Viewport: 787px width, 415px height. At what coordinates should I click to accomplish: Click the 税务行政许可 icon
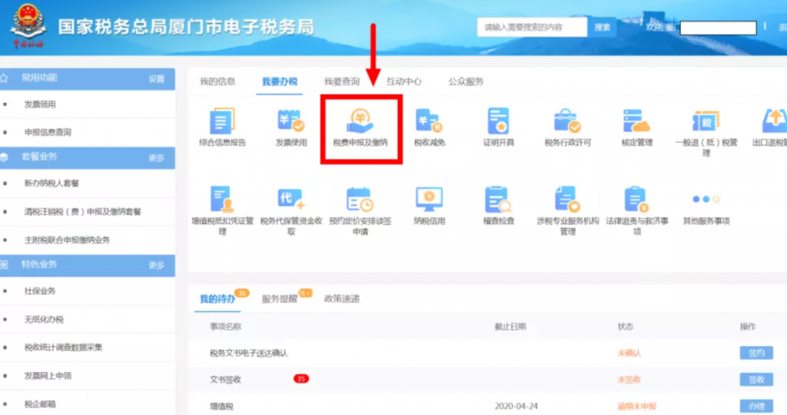(x=567, y=123)
